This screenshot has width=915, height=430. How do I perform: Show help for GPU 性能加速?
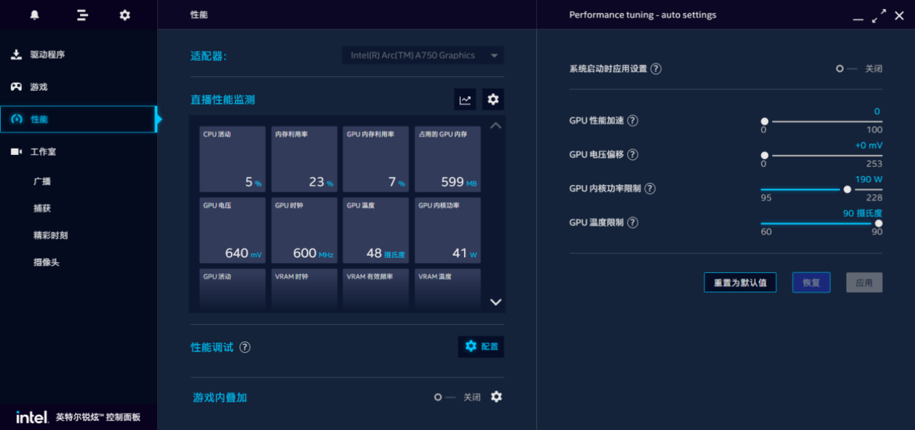tap(633, 121)
